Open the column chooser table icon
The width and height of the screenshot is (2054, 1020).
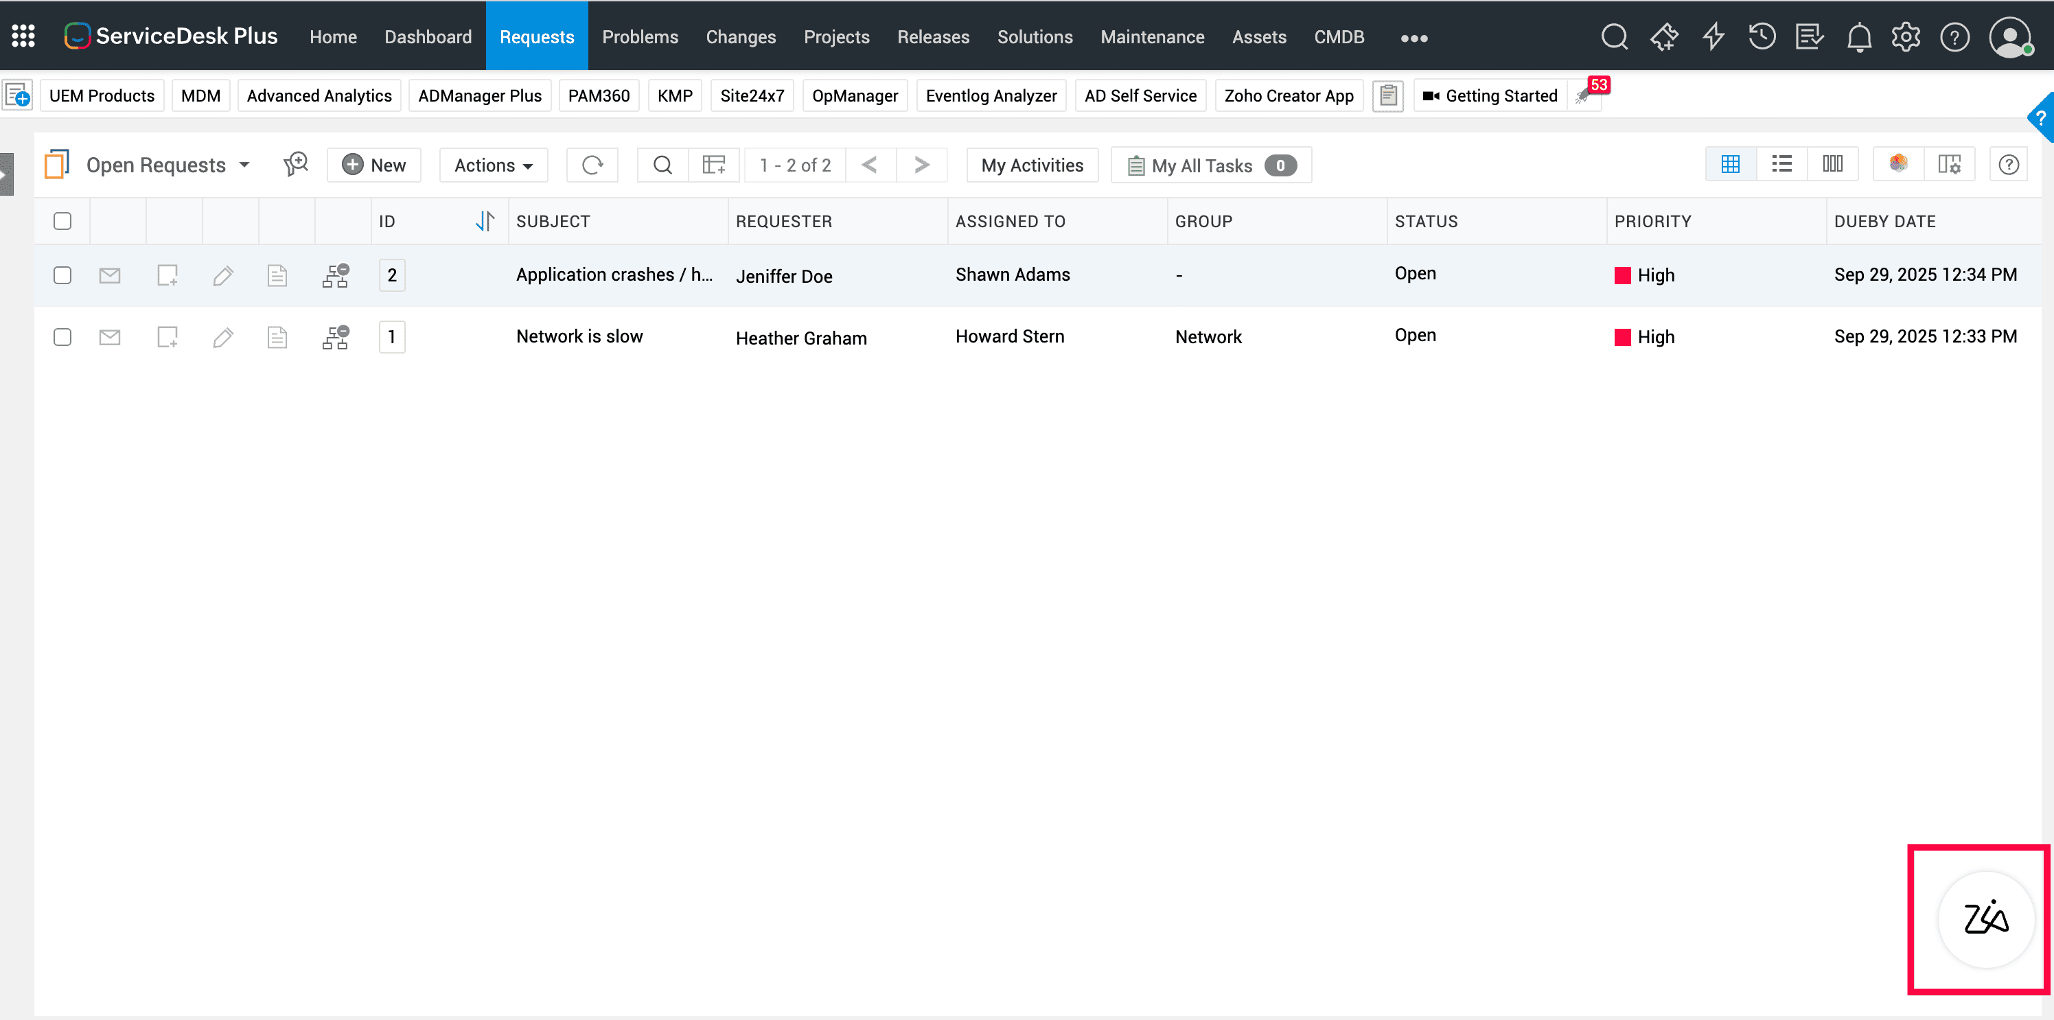[714, 165]
